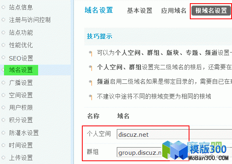This screenshot has height=164, width=232.
Task: Click the 模版300 watermark logo
Action: pyautogui.click(x=195, y=151)
